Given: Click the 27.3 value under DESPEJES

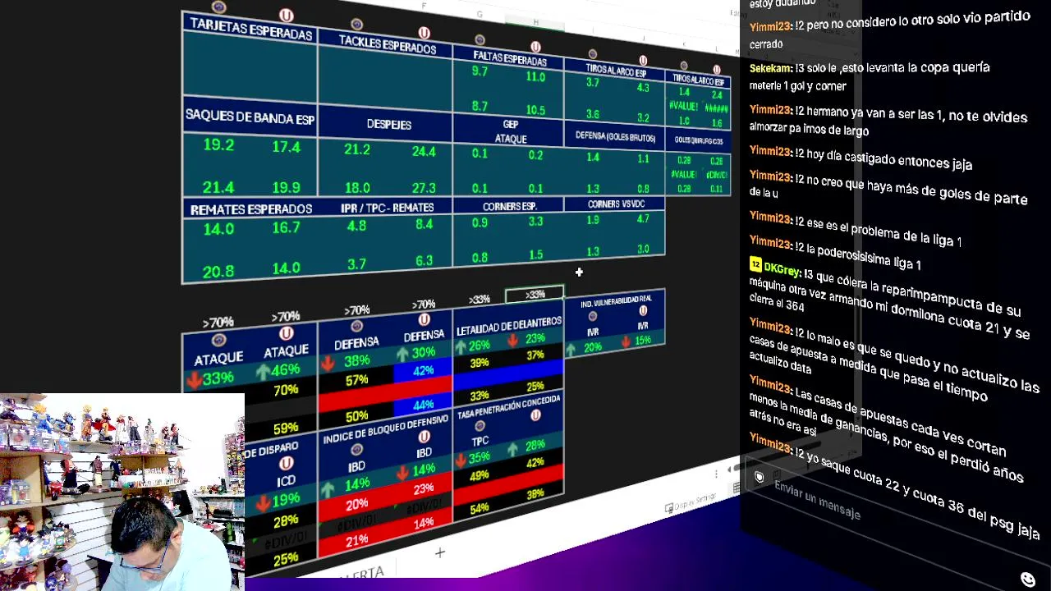Looking at the screenshot, I should tap(424, 188).
